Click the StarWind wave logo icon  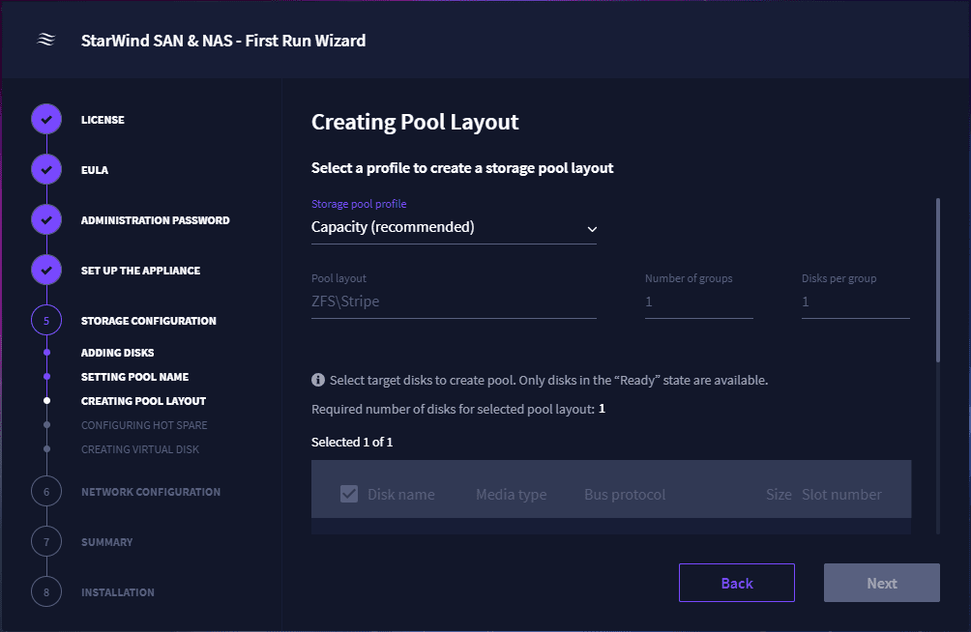pos(46,40)
